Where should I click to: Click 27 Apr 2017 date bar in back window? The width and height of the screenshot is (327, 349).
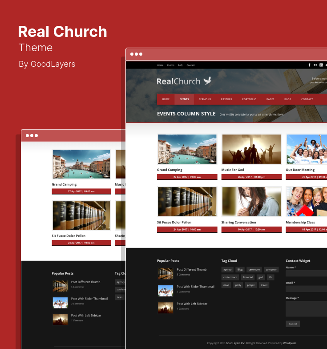[x=81, y=191]
